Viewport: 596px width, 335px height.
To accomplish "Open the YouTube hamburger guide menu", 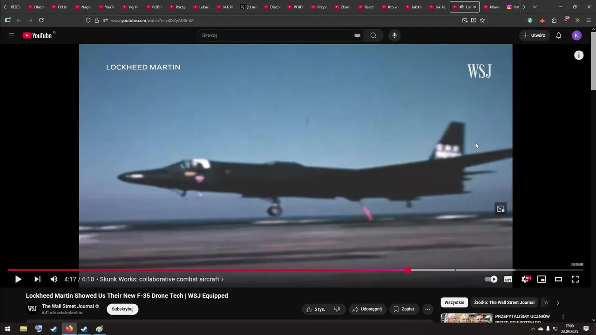I will tap(12, 35).
